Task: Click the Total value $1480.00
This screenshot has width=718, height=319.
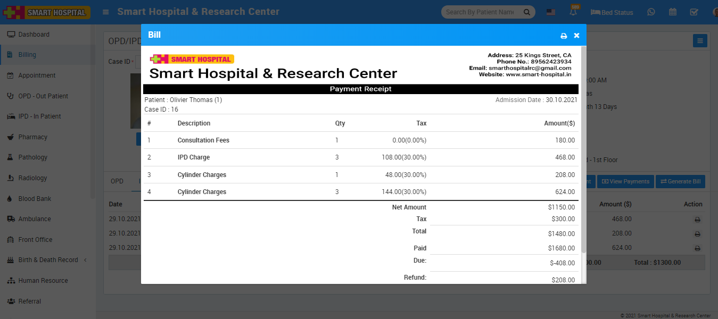Action: coord(562,234)
